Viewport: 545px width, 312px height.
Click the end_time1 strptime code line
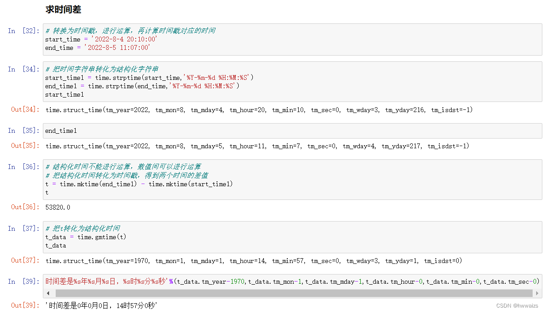pyautogui.click(x=142, y=86)
